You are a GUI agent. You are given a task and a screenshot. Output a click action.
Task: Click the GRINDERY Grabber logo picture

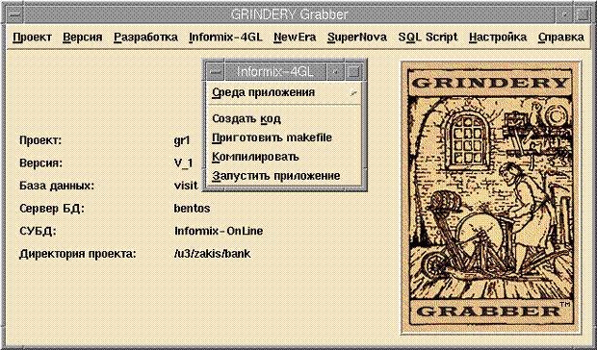[x=490, y=198]
